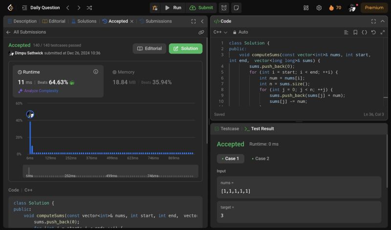
Task: Go back to All Submissions
Action: (26, 32)
